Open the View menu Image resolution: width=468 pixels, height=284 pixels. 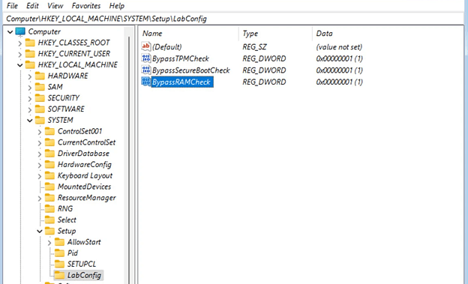point(55,6)
